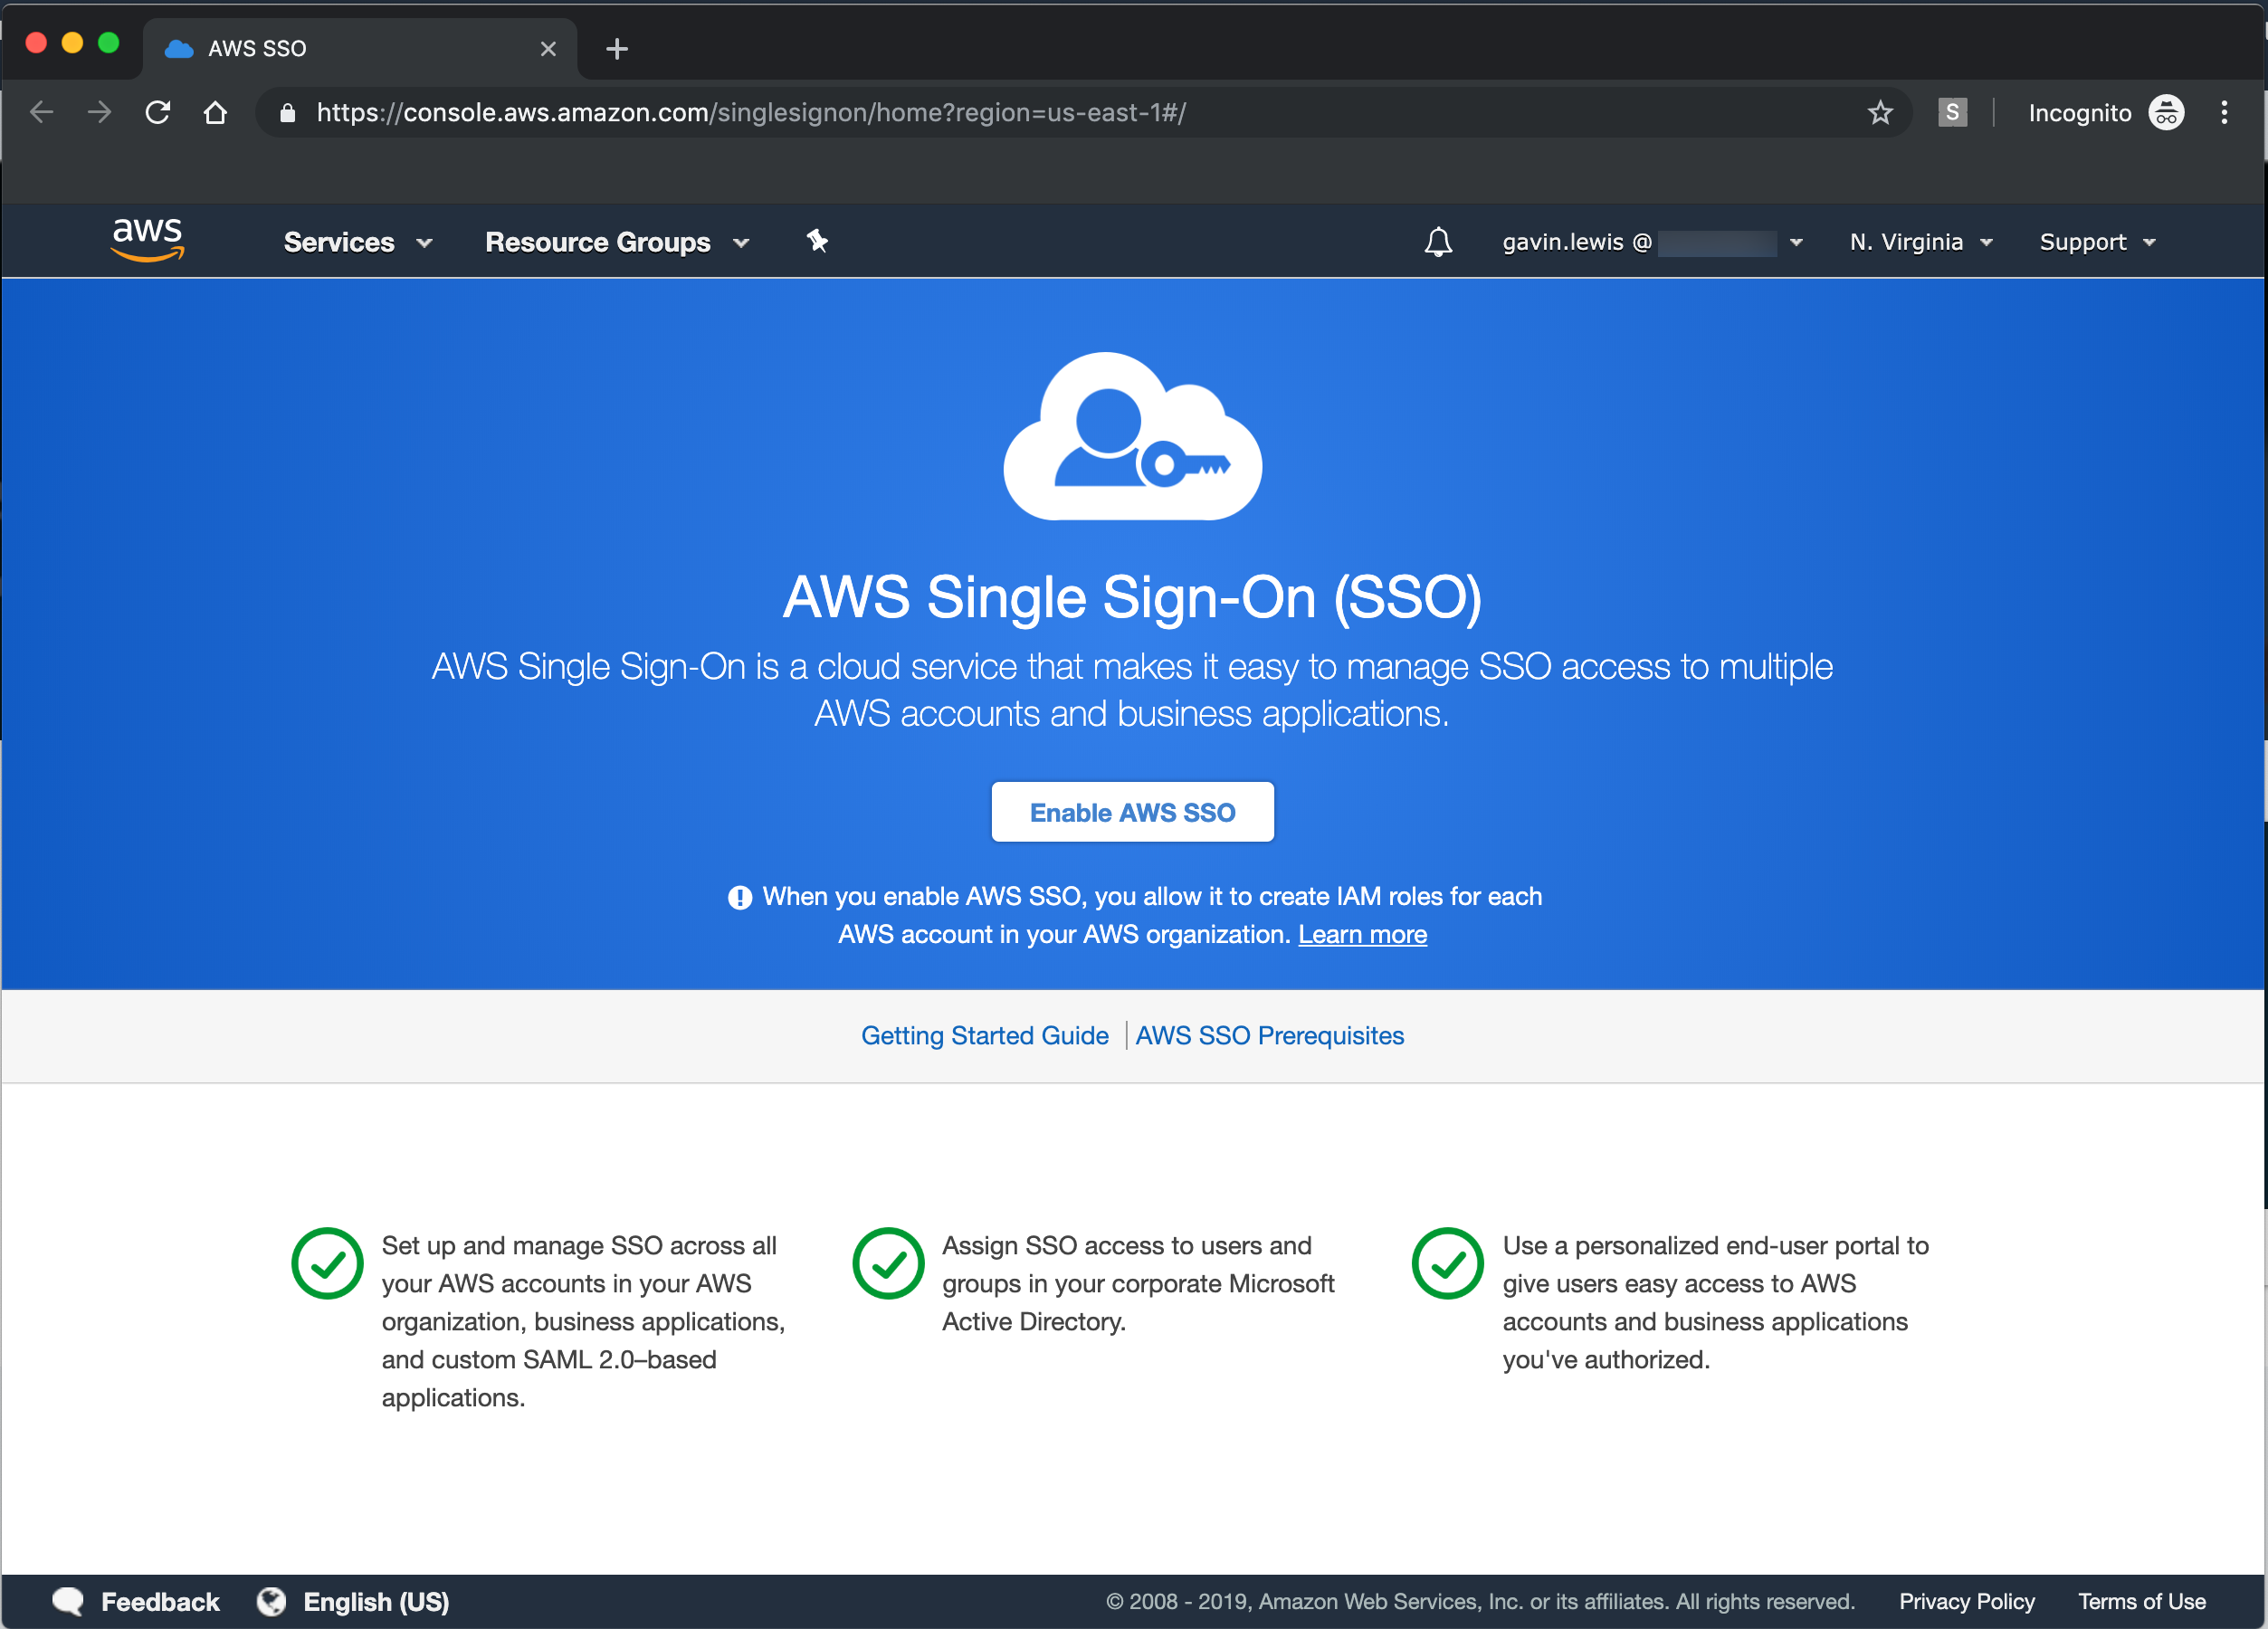Click the macOS green fullscreen button
Image resolution: width=2268 pixels, height=1629 pixels.
click(108, 43)
